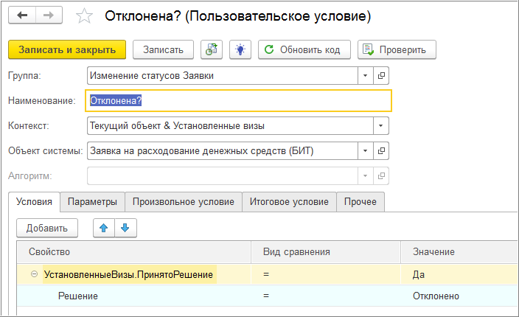Click the forward navigation arrow

coord(48,15)
